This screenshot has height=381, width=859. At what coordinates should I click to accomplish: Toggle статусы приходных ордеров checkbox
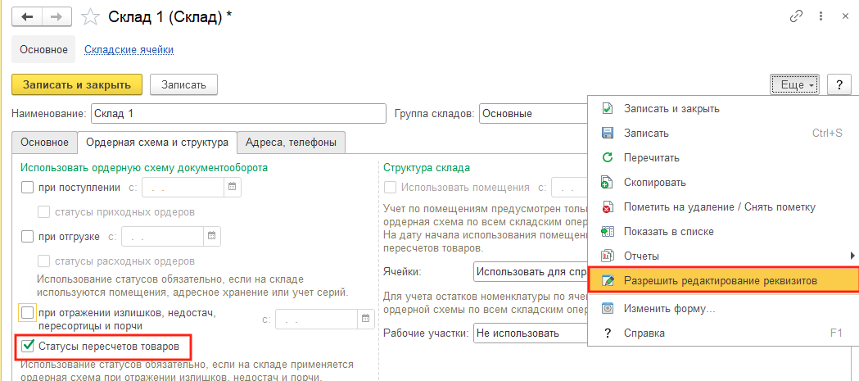(x=44, y=211)
